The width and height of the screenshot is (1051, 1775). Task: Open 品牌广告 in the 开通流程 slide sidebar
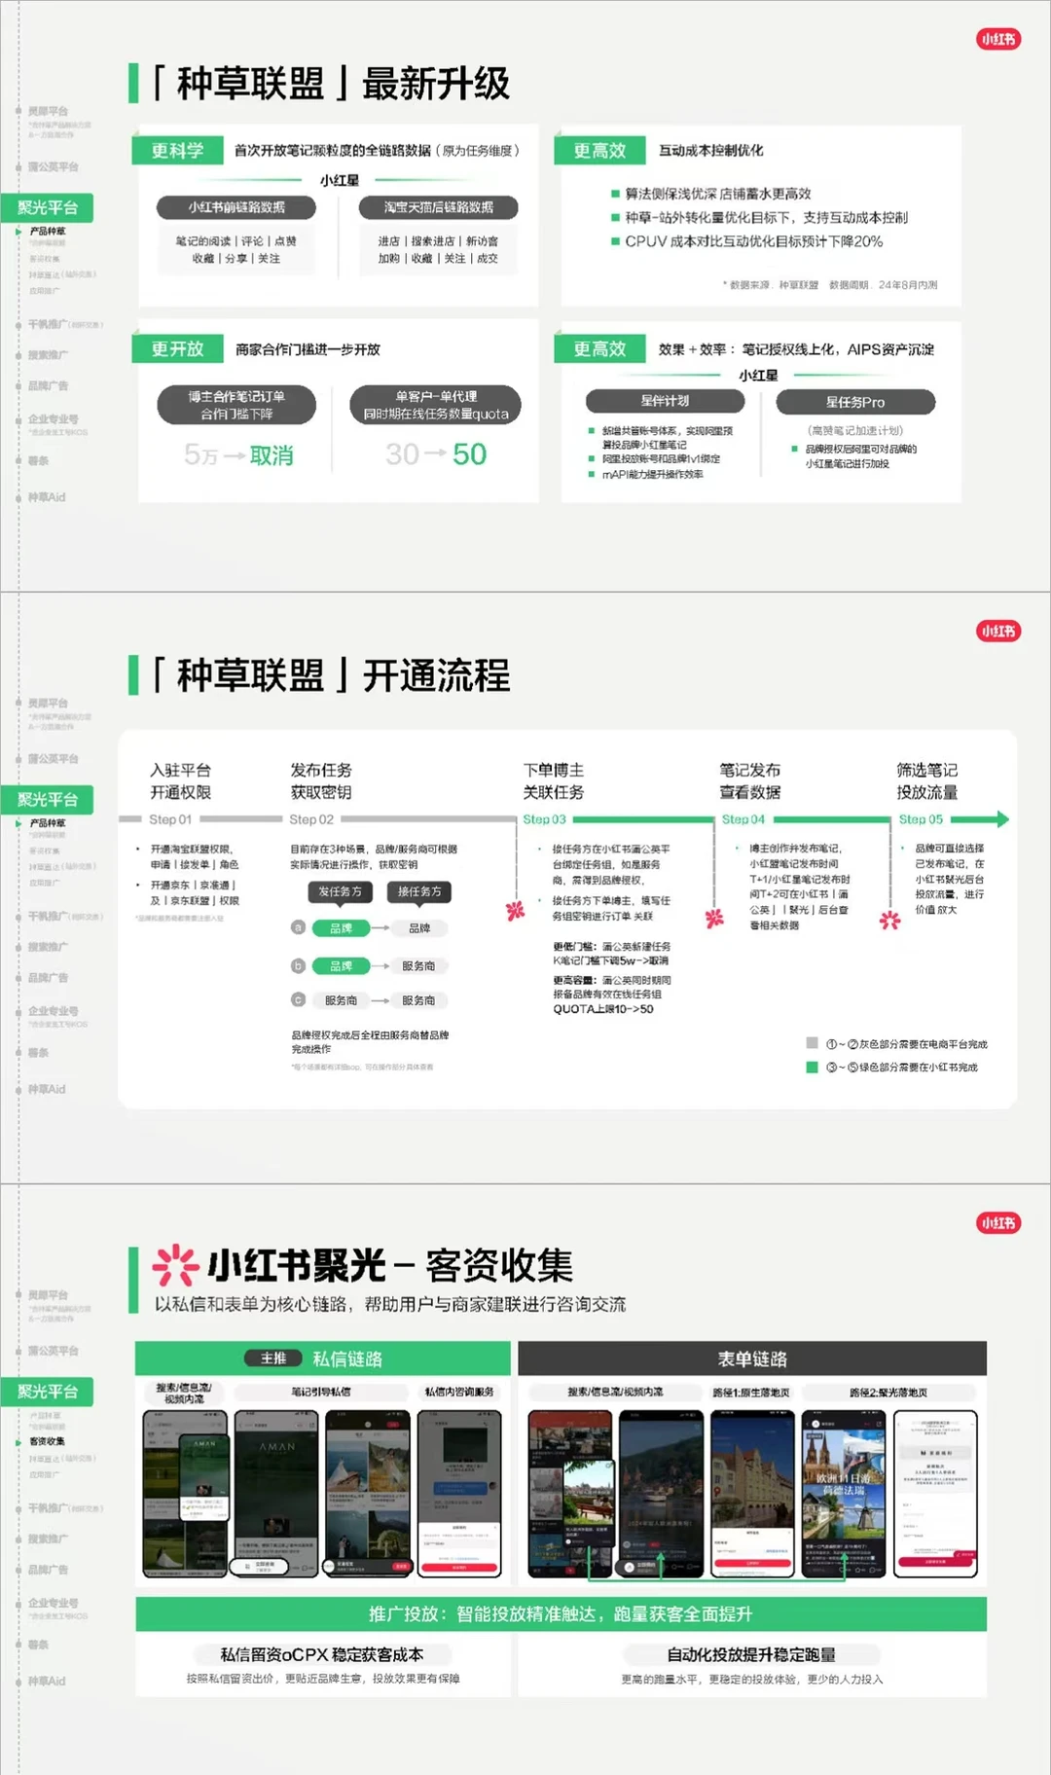[x=48, y=977]
